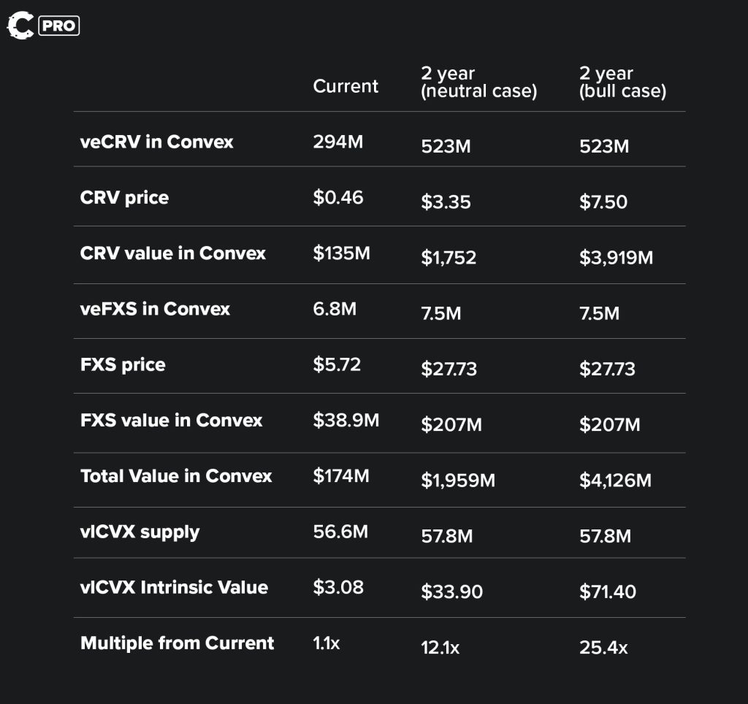Screen dimensions: 748x704
Task: Click the CRV value in Convex label
Action: tap(173, 253)
